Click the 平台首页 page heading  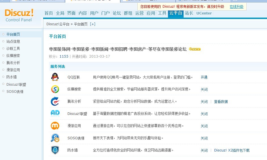pos(57,36)
